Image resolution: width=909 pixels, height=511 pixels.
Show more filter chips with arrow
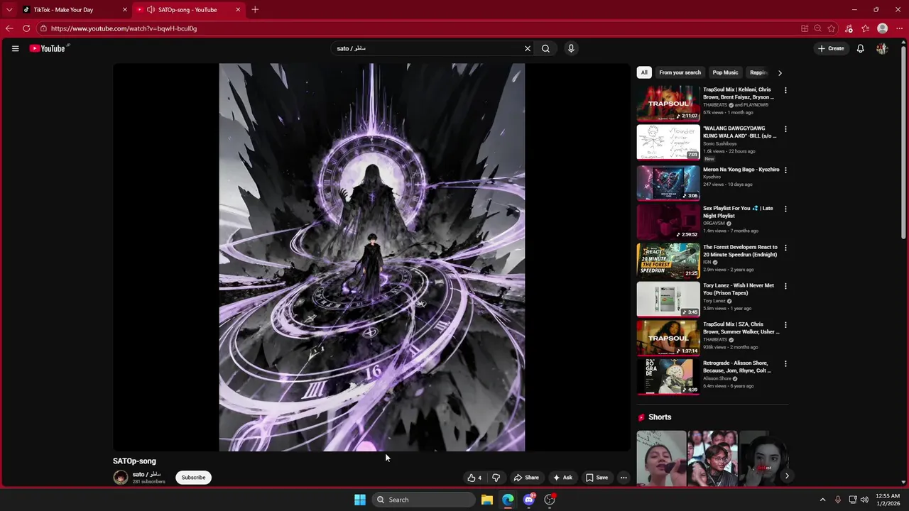[x=780, y=72]
